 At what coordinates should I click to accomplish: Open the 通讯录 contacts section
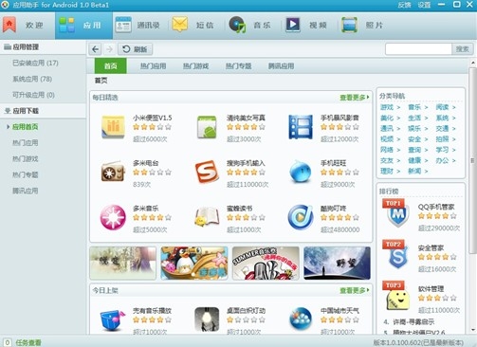click(x=138, y=26)
